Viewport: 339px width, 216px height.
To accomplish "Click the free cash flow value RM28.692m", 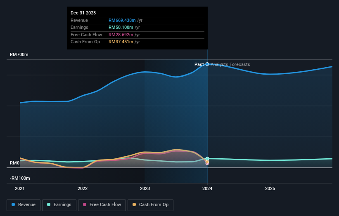I will click(121, 35).
